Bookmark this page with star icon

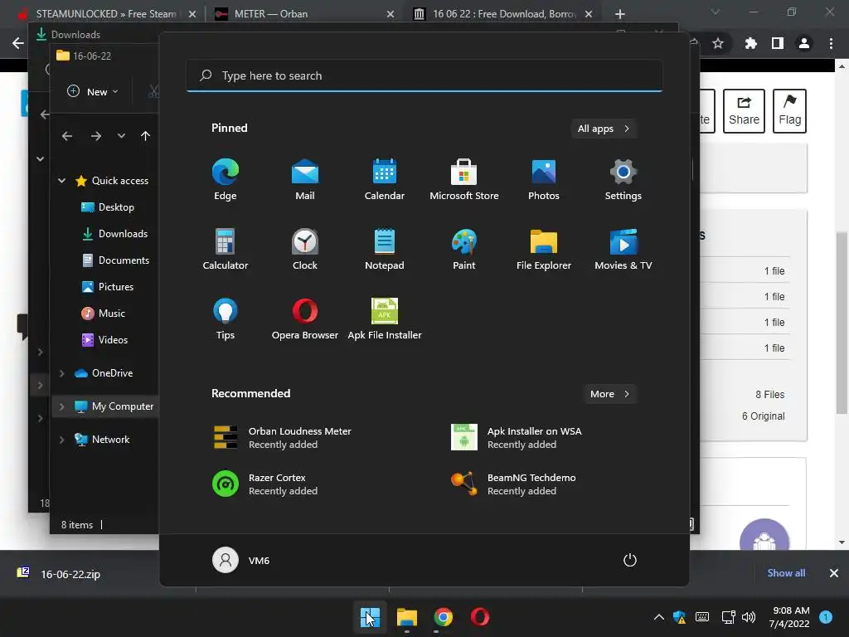coord(718,43)
